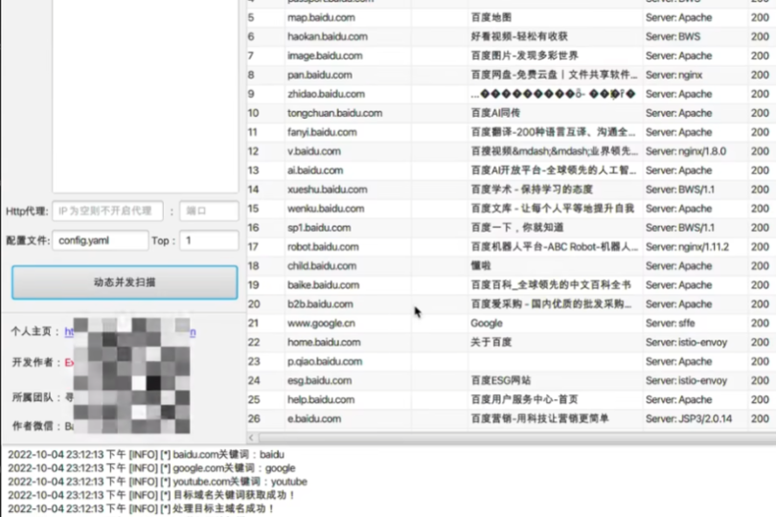Select the home.baidu.com row
The height and width of the screenshot is (517, 776).
tap(512, 343)
